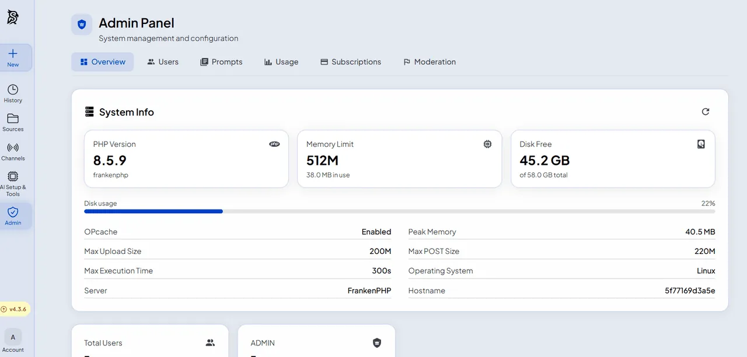Switch to the Overview tab
The height and width of the screenshot is (357, 747).
[x=103, y=62]
